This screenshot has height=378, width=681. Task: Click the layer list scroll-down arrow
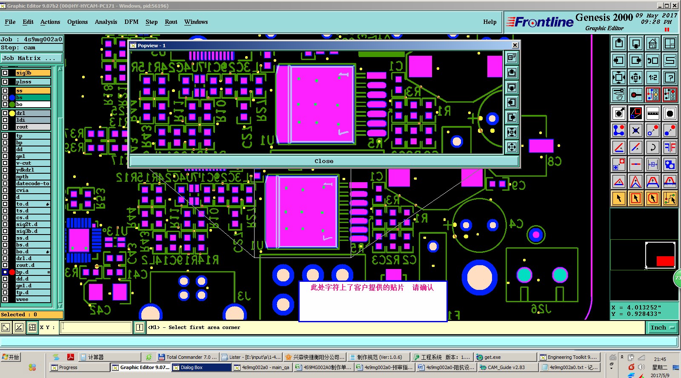point(60,305)
